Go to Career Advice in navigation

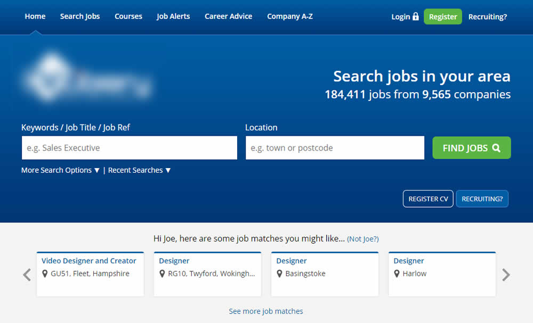(x=228, y=16)
